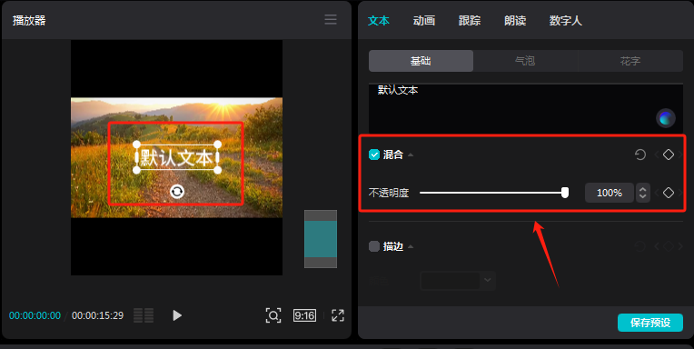The width and height of the screenshot is (694, 349).
Task: Add keyframe for the 混合 section
Action: point(669,155)
